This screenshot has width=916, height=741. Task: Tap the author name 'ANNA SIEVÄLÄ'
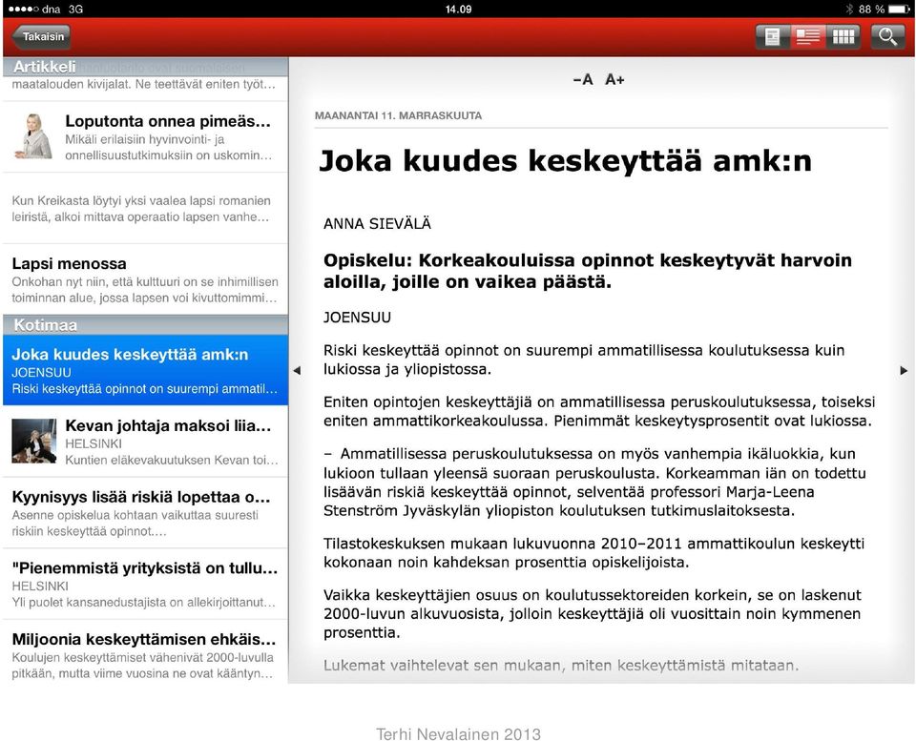coord(378,224)
